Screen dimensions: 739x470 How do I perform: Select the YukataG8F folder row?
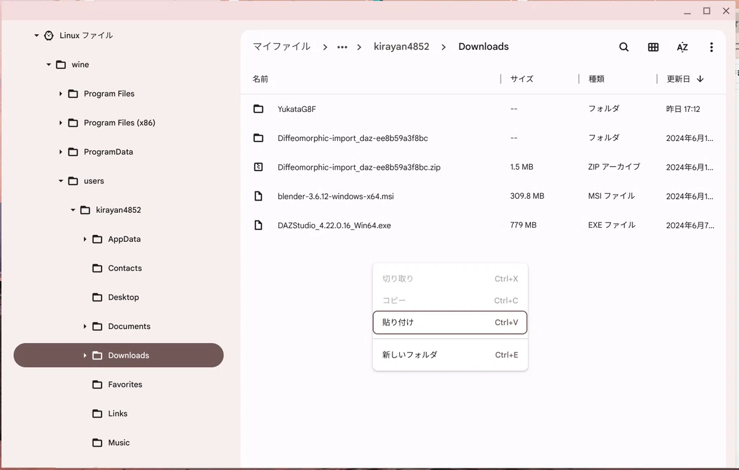tap(483, 109)
